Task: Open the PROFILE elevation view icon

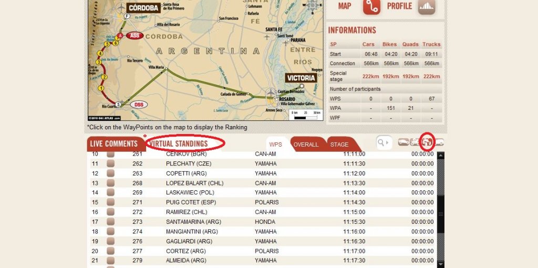Action: pos(427,6)
